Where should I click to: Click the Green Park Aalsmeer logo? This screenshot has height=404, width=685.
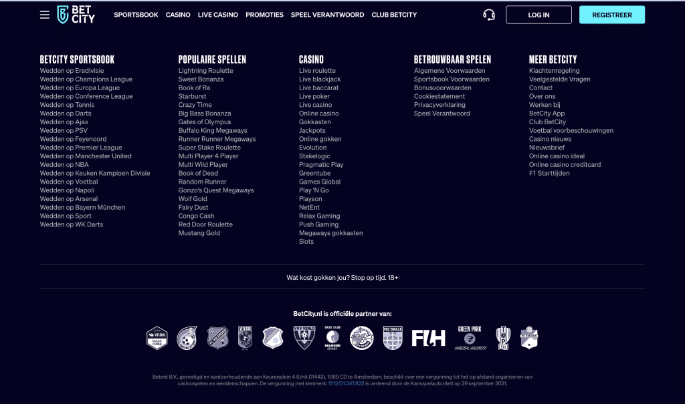(470, 338)
